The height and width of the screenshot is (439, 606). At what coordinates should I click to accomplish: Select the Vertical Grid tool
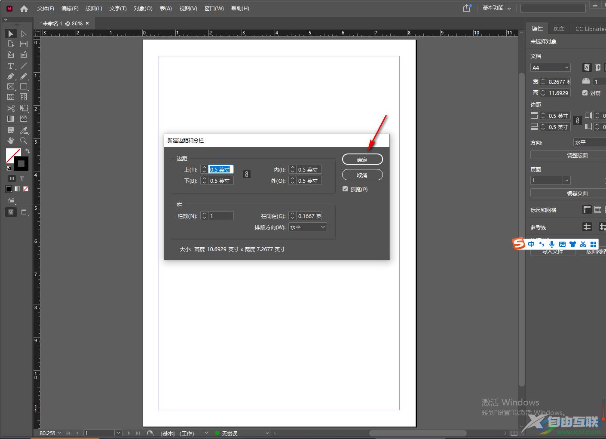[x=24, y=97]
